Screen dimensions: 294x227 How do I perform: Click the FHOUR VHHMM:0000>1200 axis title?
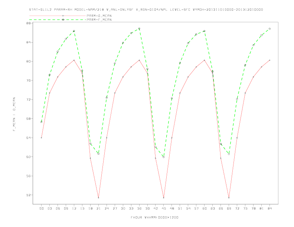(154, 217)
